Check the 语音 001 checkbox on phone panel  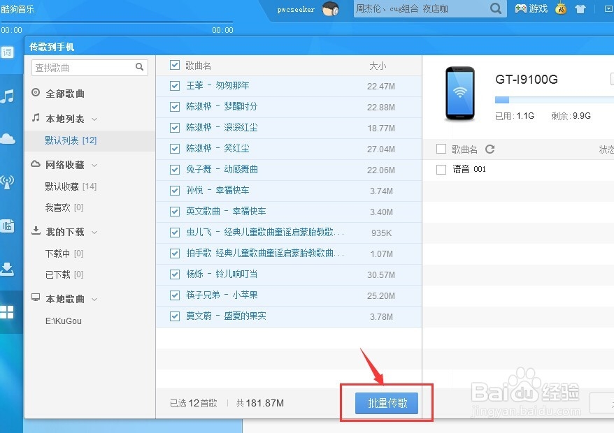click(x=441, y=169)
